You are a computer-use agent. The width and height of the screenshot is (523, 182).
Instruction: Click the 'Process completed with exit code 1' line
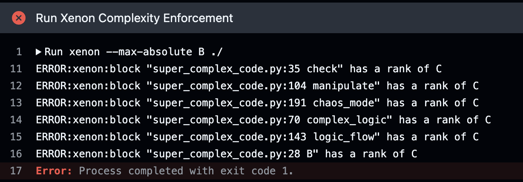pos(186,171)
